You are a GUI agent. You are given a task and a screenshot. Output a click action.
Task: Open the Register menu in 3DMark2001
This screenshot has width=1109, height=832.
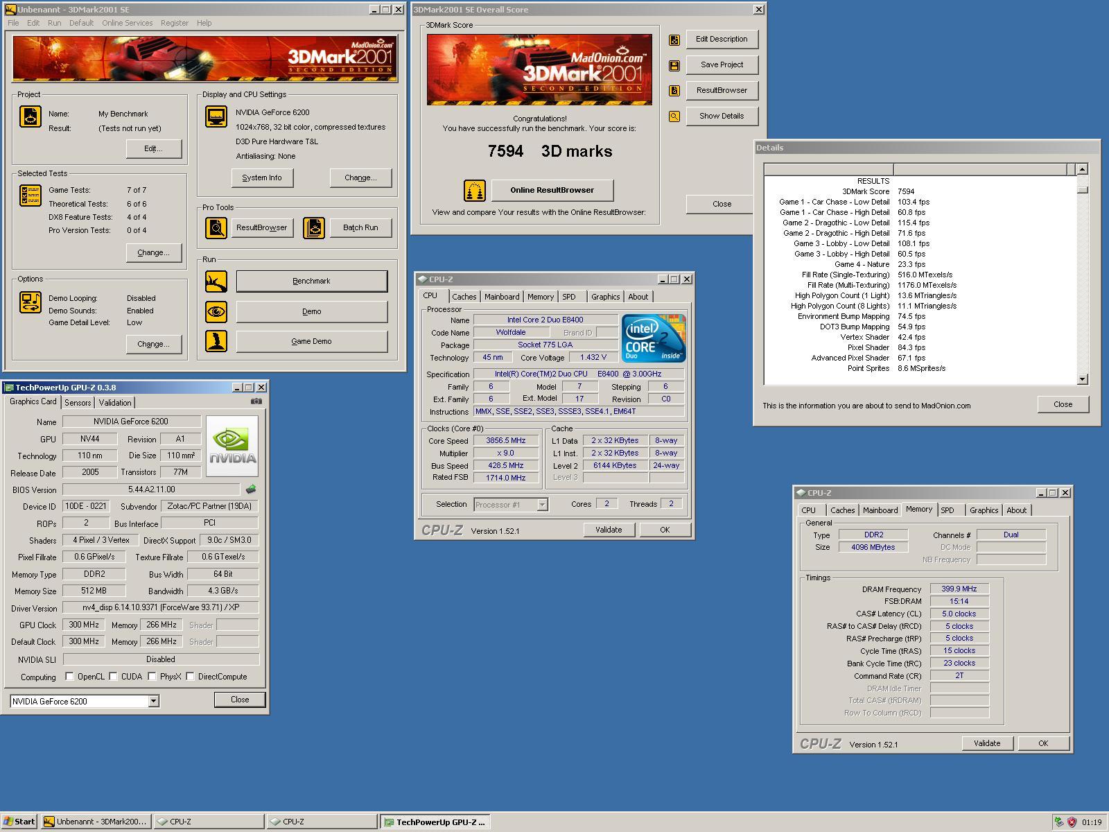coord(175,23)
